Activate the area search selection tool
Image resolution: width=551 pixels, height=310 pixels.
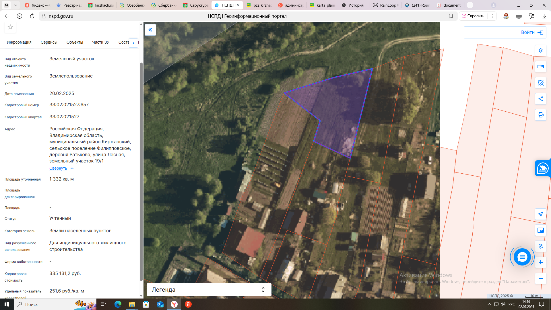[x=540, y=83]
